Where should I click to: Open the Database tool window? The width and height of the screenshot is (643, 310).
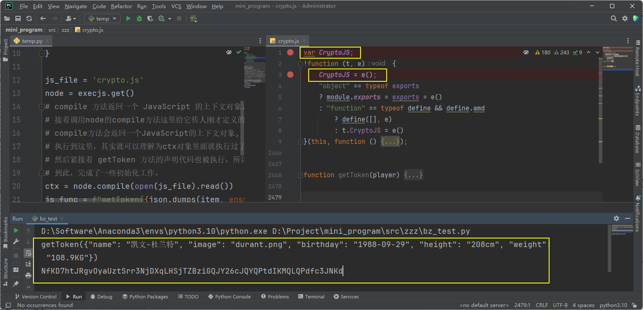tap(638, 141)
